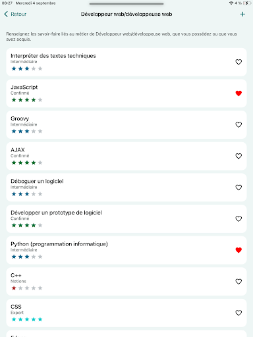The height and width of the screenshot is (337, 253).
Task: Tap the heart next to Déboguer un logiciel
Action: [x=239, y=188]
